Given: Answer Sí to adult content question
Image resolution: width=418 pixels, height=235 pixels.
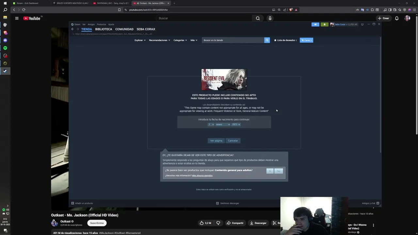Looking at the screenshot, I should point(270,171).
